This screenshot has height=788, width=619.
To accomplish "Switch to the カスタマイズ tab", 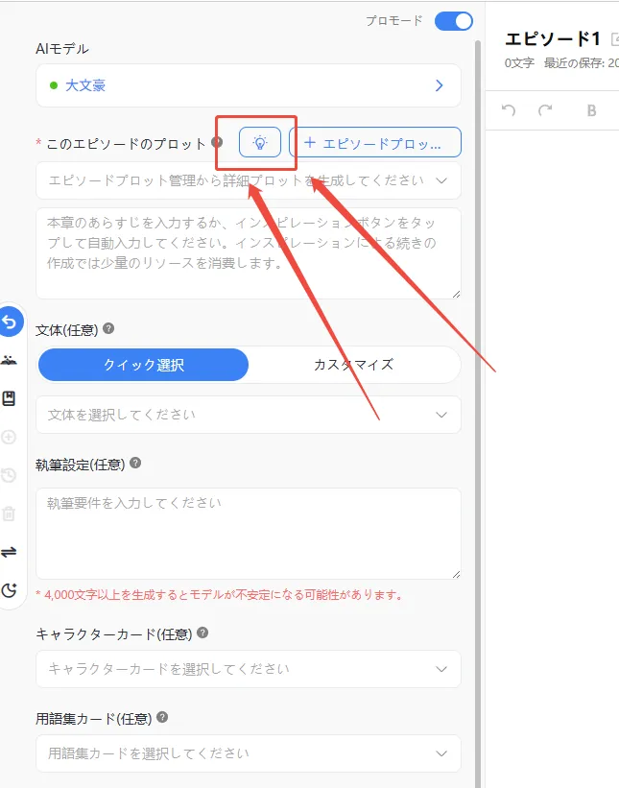I will [x=354, y=365].
